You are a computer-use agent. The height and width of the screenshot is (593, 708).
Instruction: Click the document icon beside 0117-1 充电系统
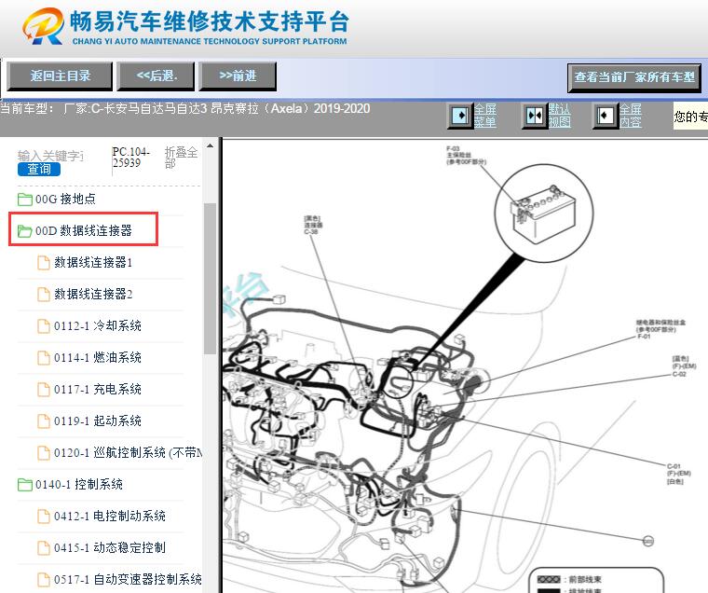tap(44, 389)
